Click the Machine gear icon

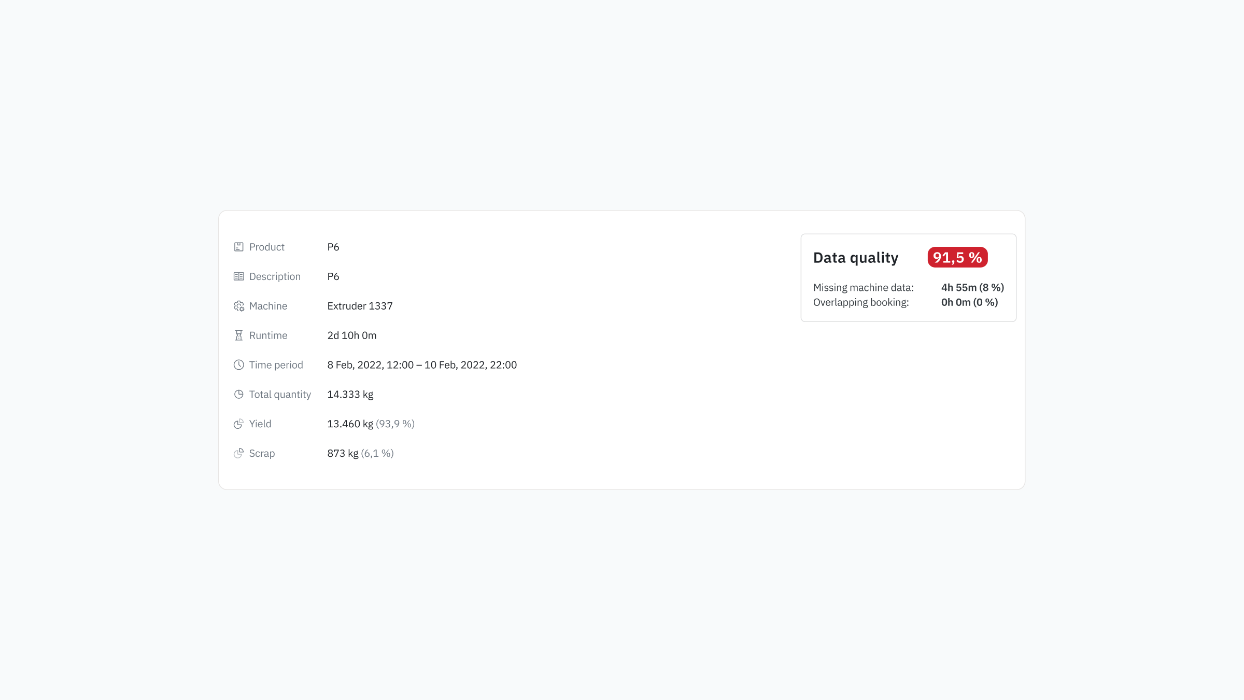point(238,306)
